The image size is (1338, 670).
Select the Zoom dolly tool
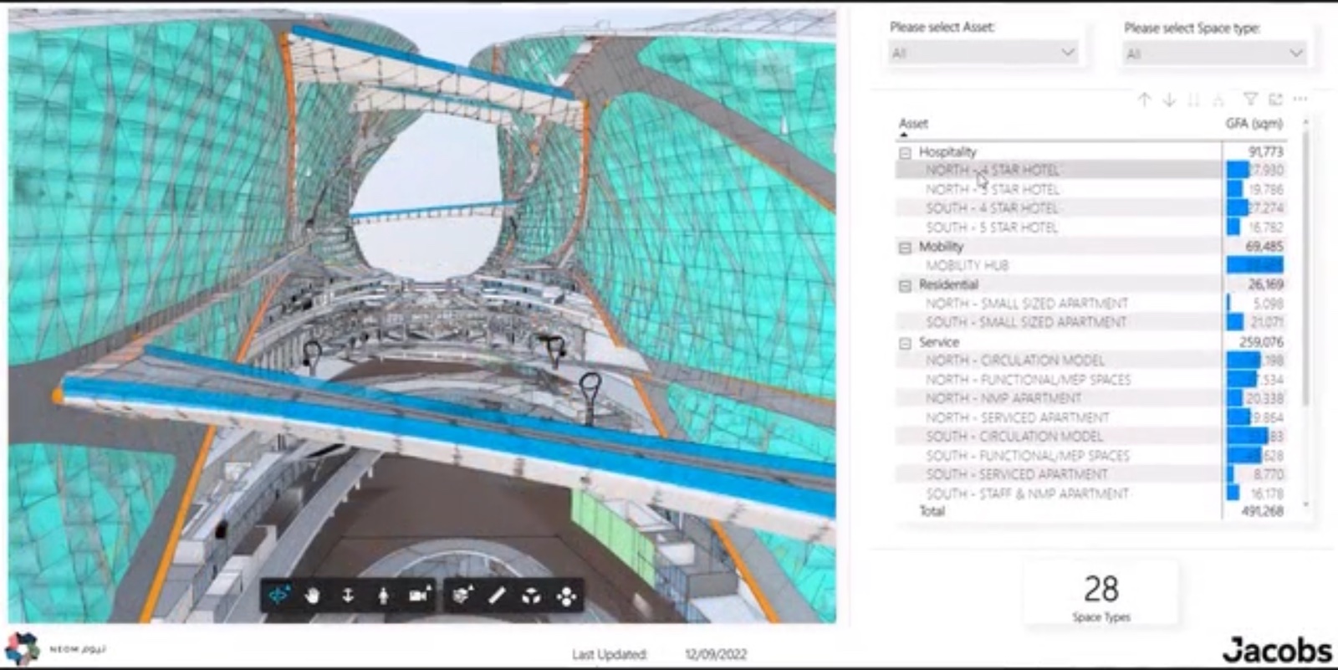(348, 596)
